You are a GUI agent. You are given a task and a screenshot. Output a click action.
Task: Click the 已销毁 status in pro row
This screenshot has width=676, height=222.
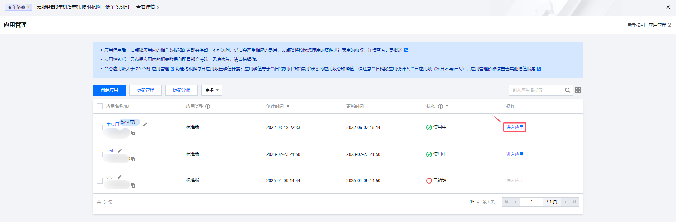pos(436,181)
